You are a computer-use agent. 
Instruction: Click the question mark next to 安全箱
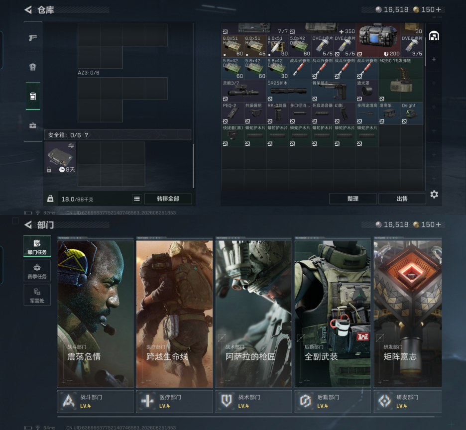click(x=86, y=135)
